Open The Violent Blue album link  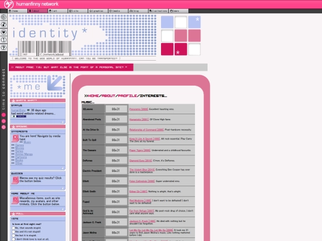tap(142, 170)
